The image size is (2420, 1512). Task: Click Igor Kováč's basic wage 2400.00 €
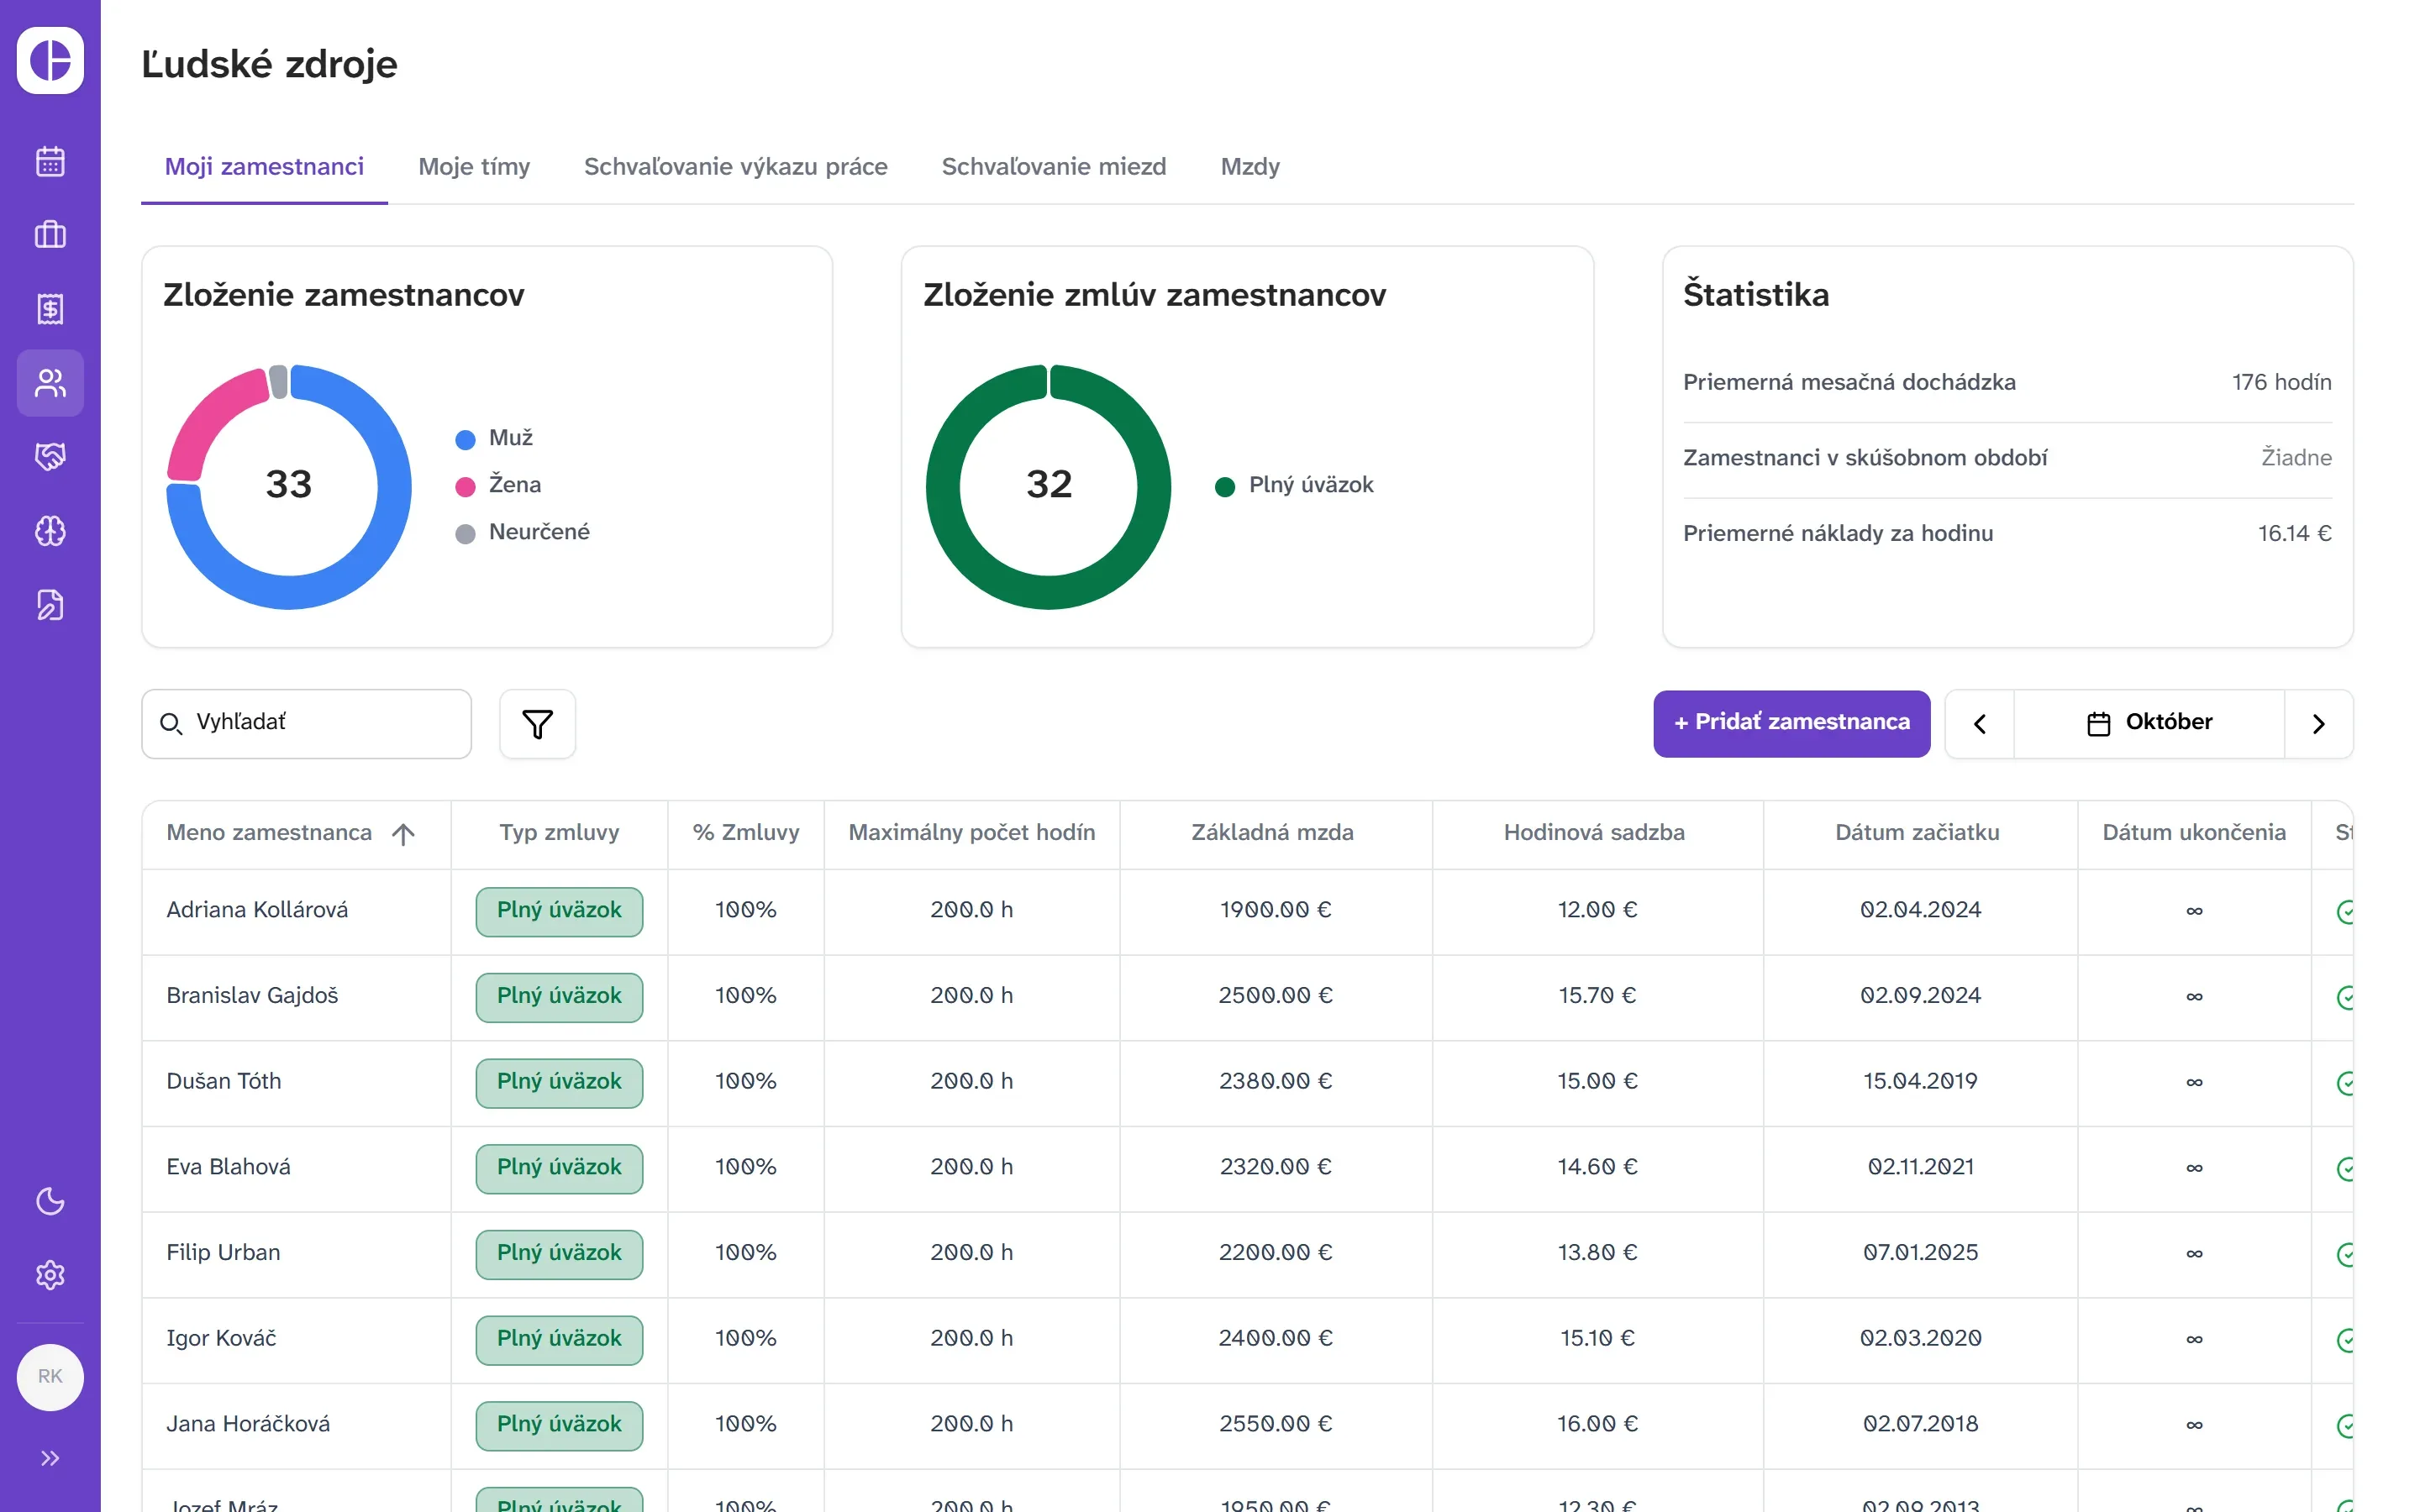[1275, 1338]
